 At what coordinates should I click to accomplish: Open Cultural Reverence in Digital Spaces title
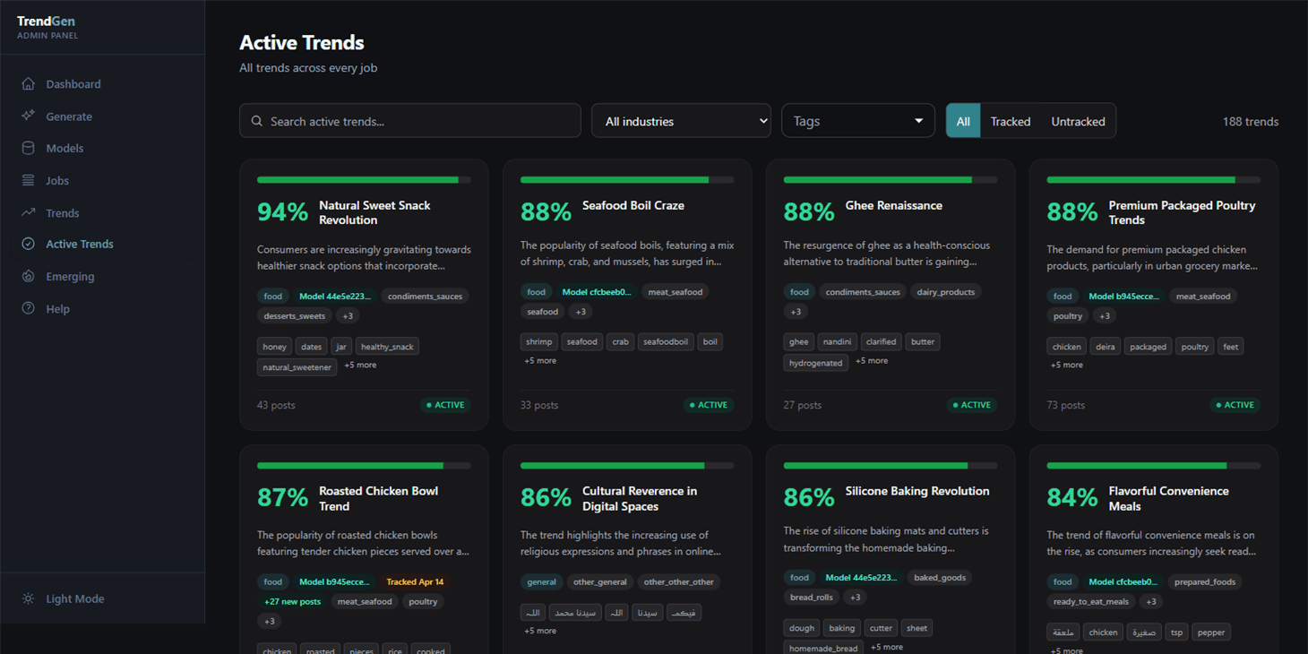tap(640, 498)
